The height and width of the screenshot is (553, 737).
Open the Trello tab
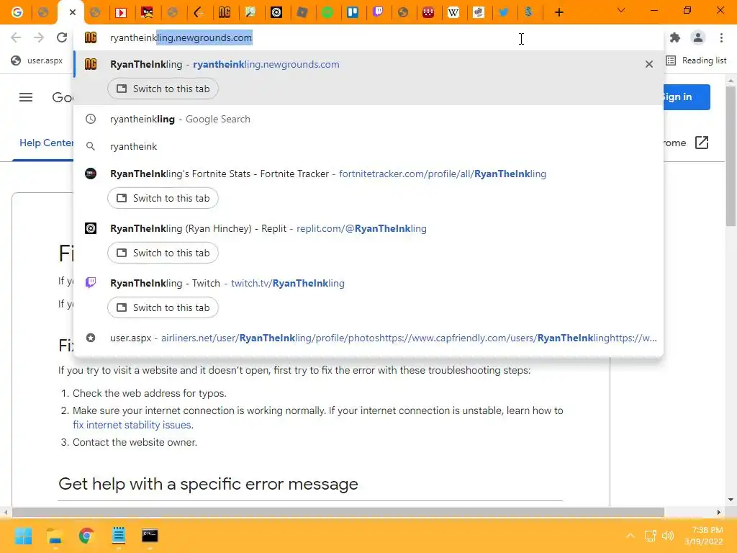click(x=353, y=12)
